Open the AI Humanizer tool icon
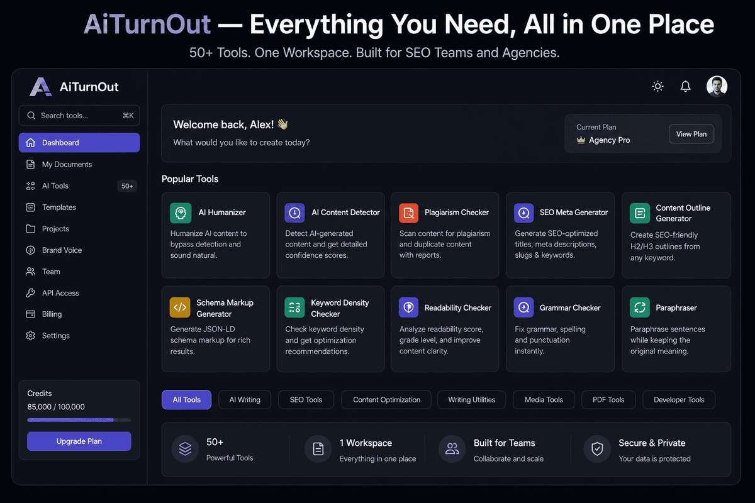This screenshot has width=755, height=503. pyautogui.click(x=181, y=213)
